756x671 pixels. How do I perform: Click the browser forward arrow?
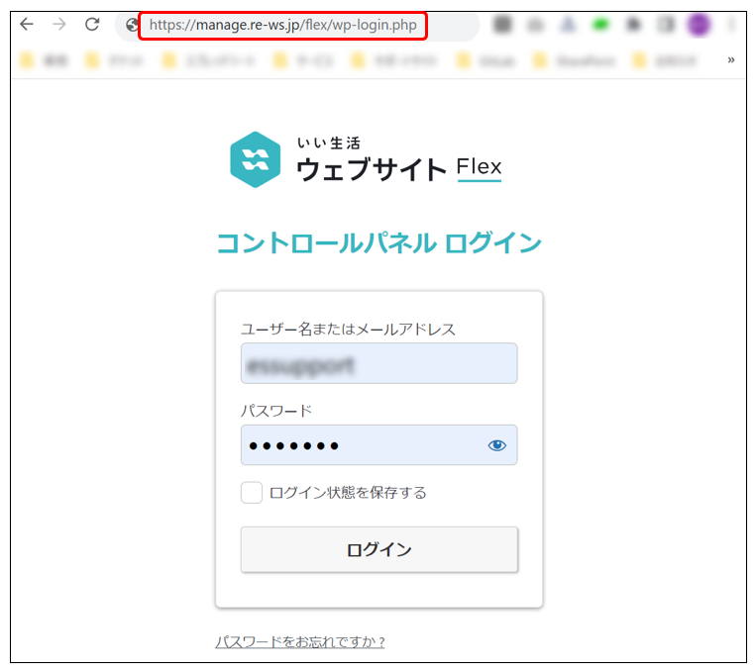pyautogui.click(x=59, y=24)
